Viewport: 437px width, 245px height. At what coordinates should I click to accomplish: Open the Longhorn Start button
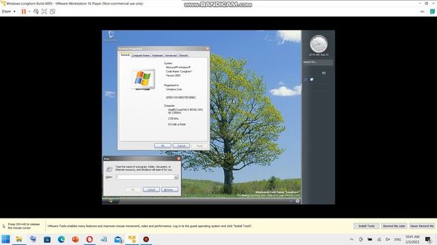pyautogui.click(x=111, y=201)
